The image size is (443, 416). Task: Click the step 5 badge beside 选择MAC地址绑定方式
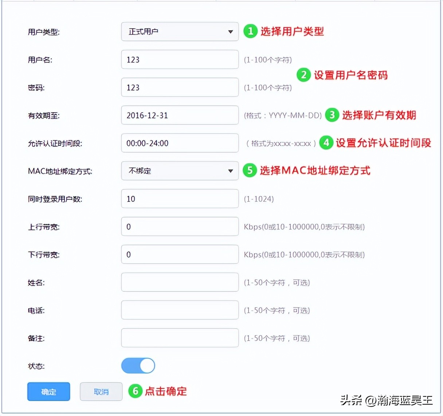pyautogui.click(x=250, y=170)
